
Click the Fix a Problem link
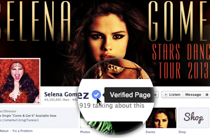(23, 131)
